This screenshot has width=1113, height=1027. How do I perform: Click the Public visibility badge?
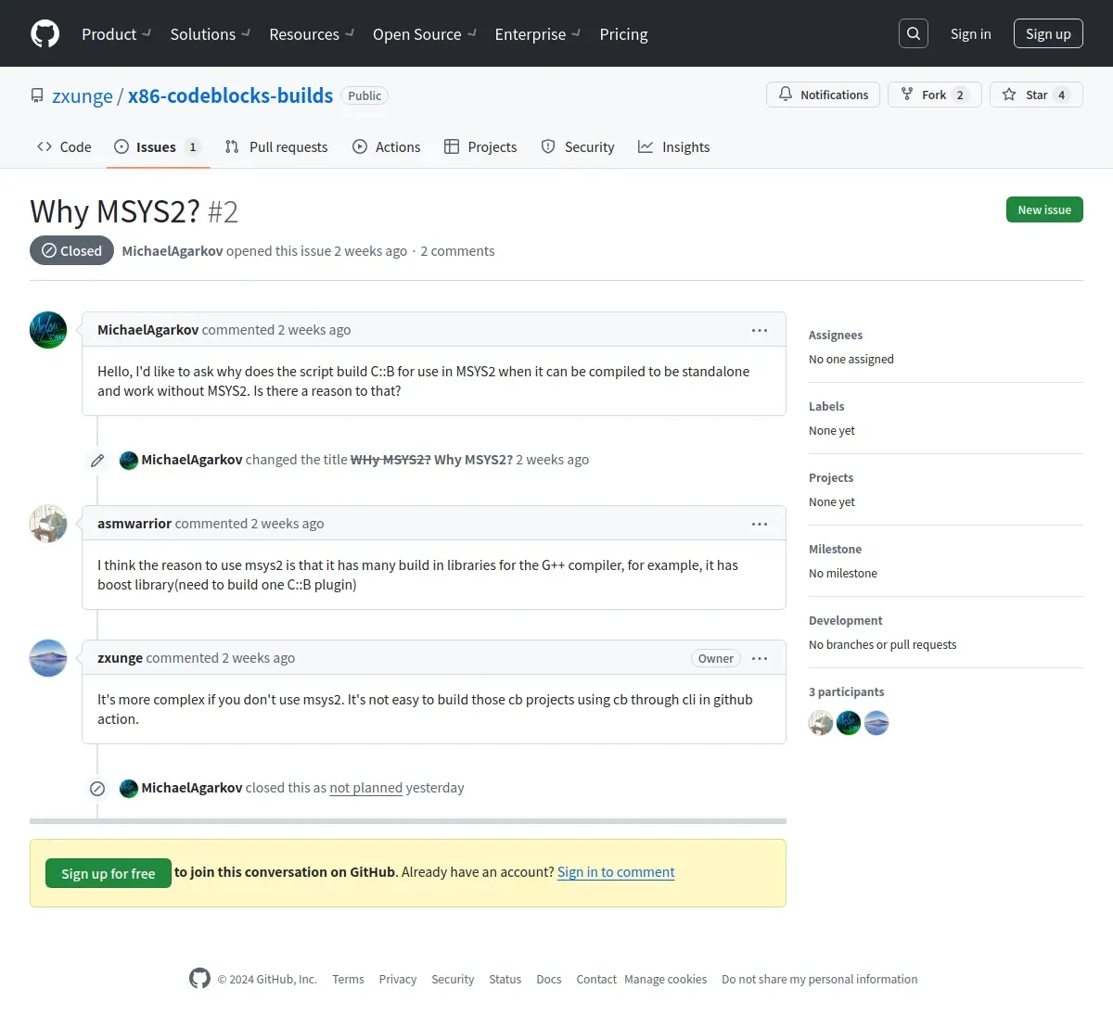(x=365, y=95)
